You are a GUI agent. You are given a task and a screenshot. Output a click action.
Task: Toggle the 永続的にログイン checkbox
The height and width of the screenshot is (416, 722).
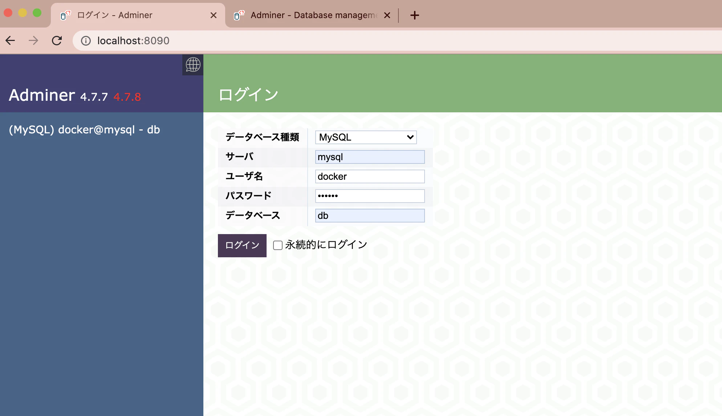(278, 245)
